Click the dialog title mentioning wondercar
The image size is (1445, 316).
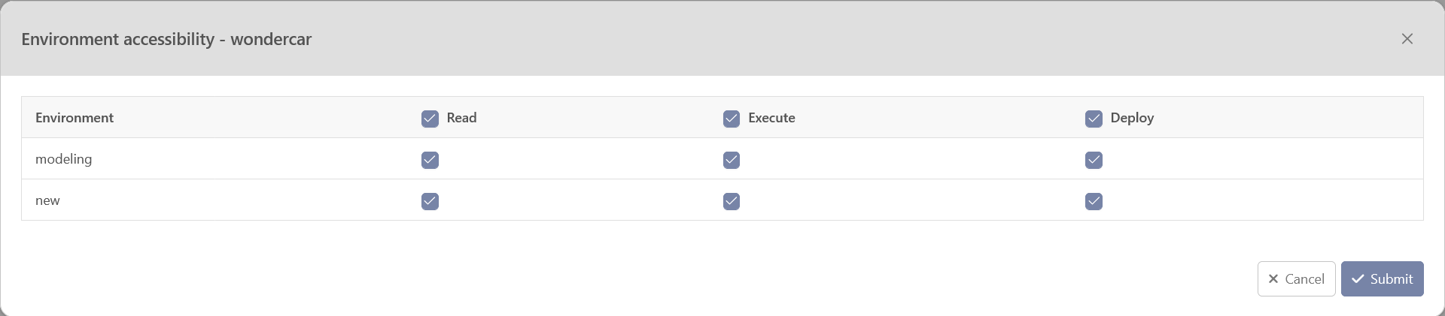click(x=166, y=39)
